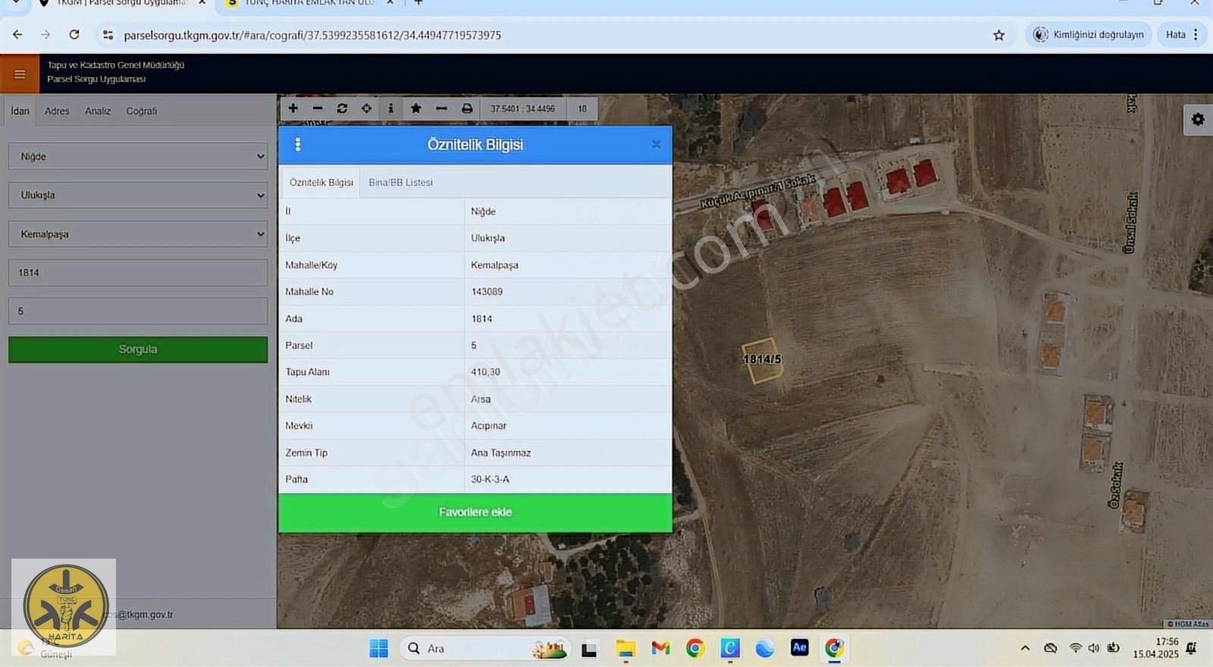Expand the Ulukışla district dropdown

(x=138, y=195)
